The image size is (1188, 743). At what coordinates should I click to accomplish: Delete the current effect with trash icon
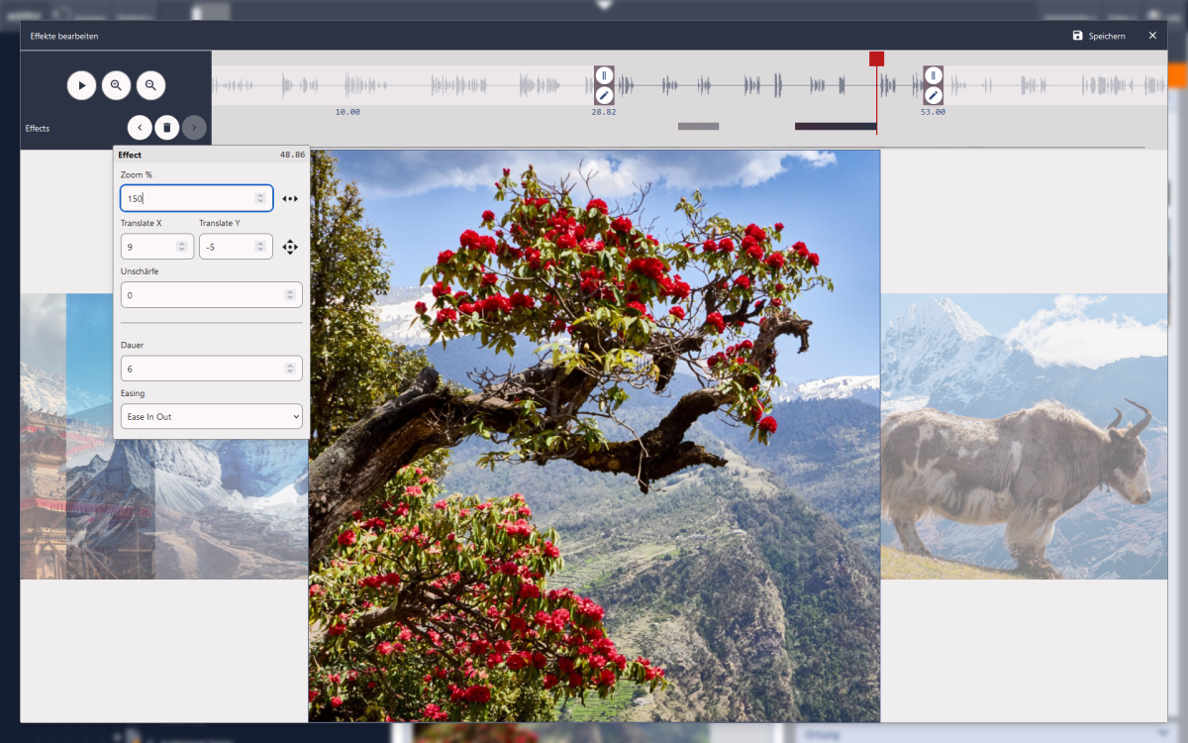coord(167,128)
